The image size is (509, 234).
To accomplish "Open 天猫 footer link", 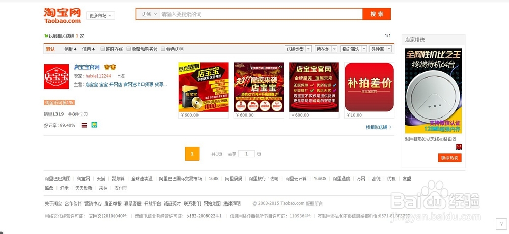I will (x=101, y=179).
